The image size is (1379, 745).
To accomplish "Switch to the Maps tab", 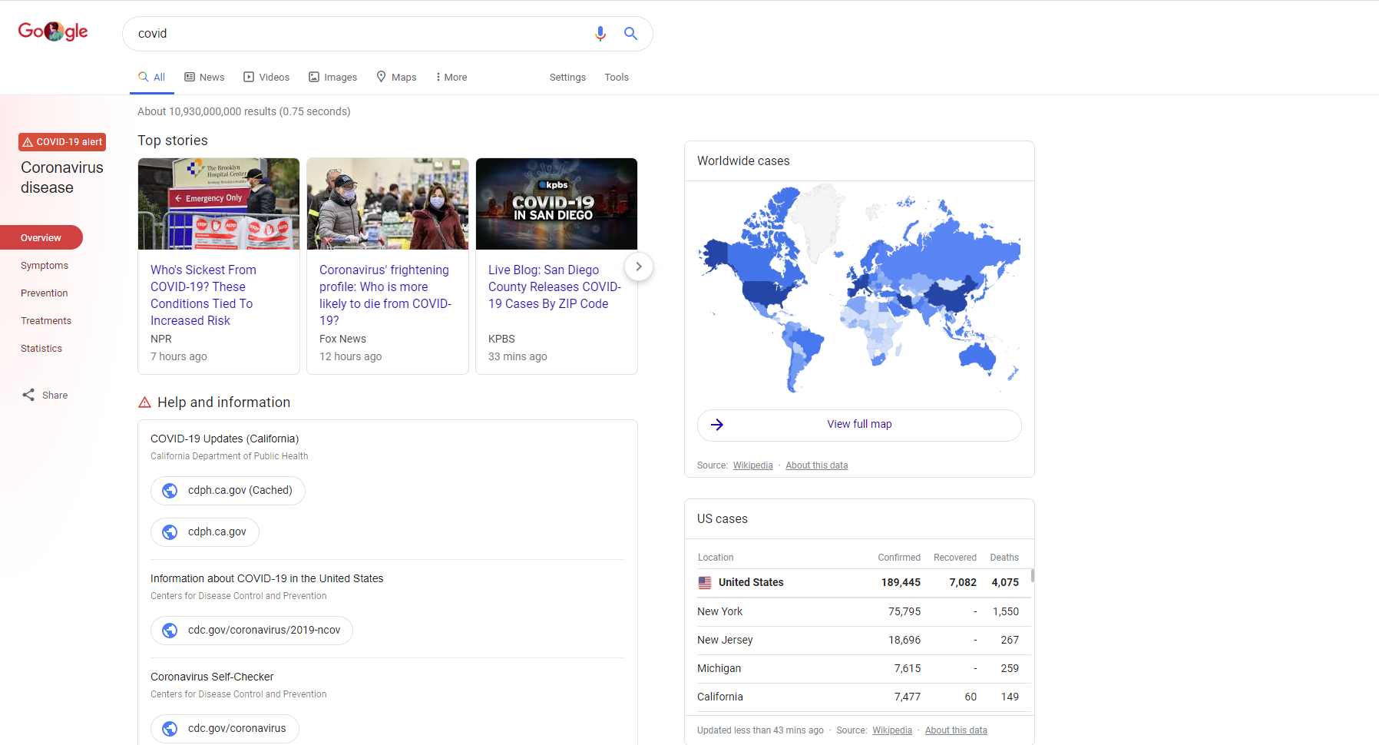I will (x=396, y=78).
